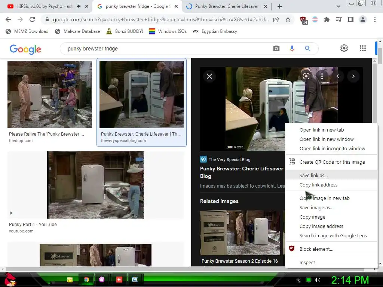383x287 pixels.
Task: Click the Chrome taskbar icon
Action: click(x=86, y=280)
